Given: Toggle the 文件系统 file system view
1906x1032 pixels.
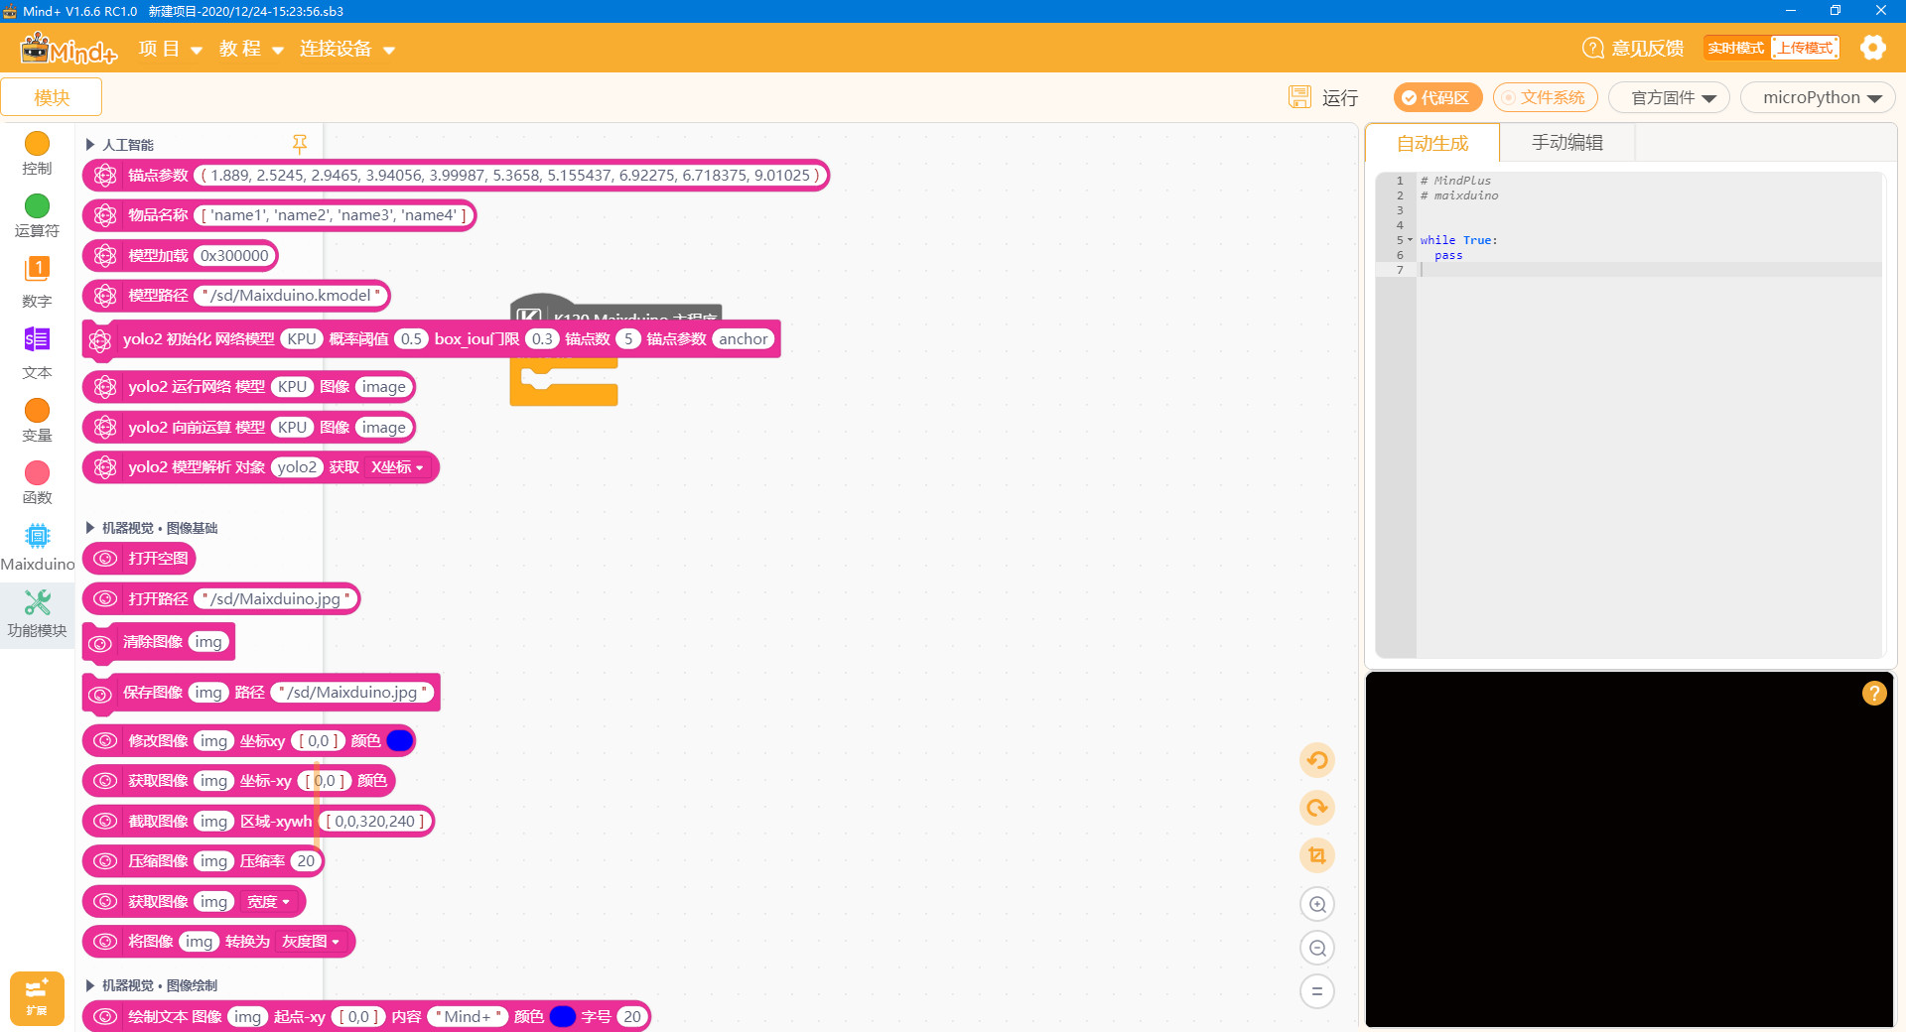Looking at the screenshot, I should (x=1545, y=97).
